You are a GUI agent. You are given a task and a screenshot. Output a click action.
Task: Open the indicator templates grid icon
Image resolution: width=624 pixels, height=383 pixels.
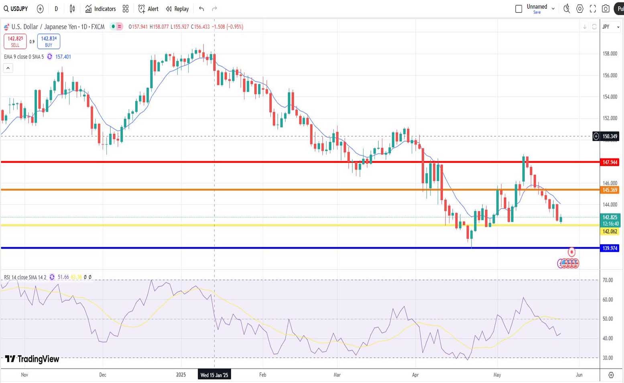(126, 9)
